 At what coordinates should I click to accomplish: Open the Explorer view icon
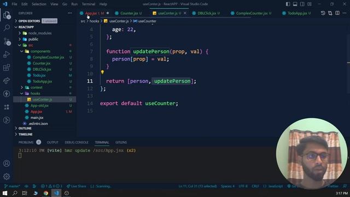click(x=7, y=15)
